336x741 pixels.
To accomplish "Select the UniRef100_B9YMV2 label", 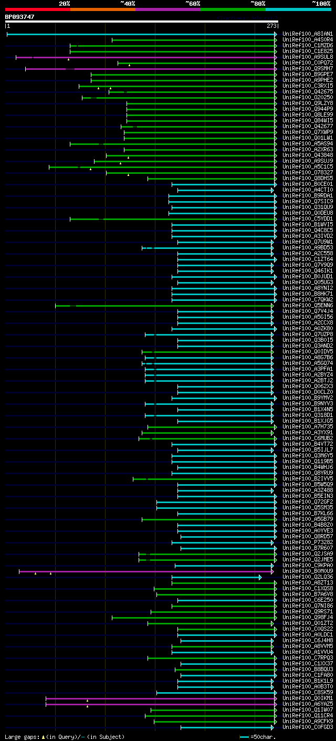I will pyautogui.click(x=308, y=398).
